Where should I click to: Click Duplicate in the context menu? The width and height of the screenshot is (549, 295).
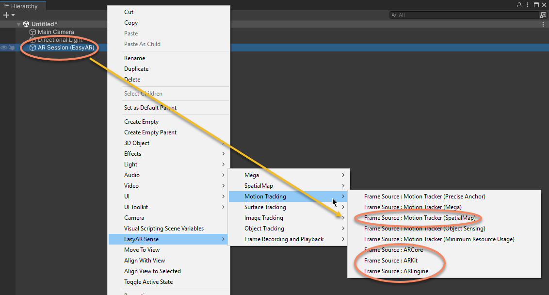[136, 69]
